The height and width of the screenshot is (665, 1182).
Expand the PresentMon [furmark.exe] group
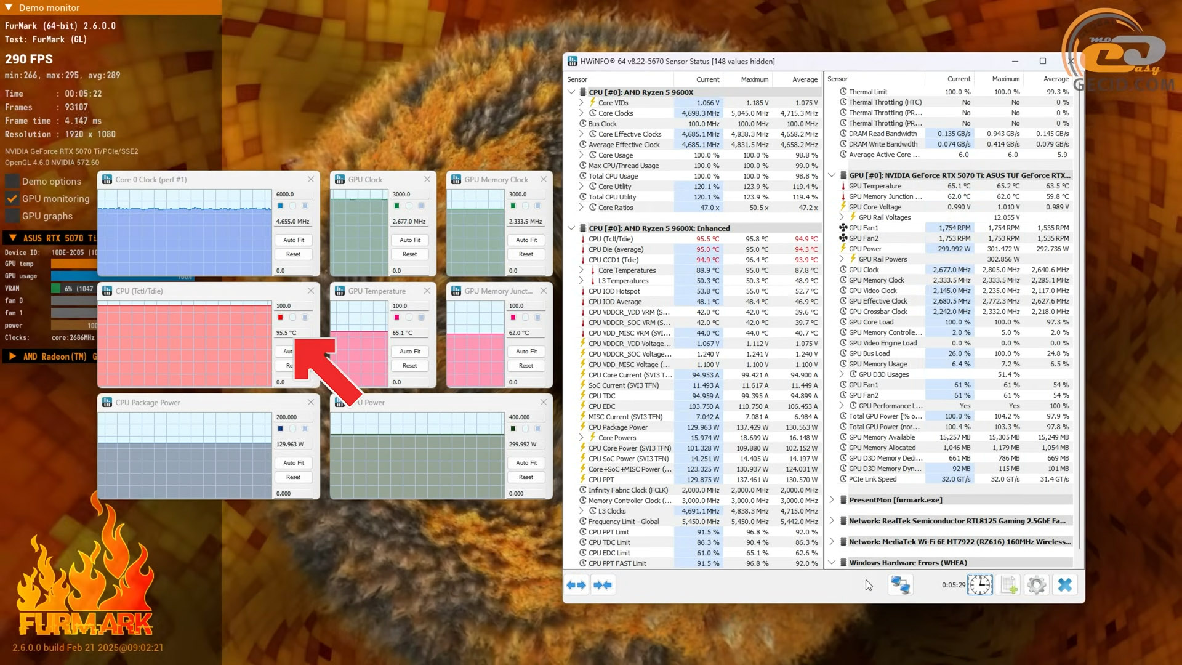[832, 500]
